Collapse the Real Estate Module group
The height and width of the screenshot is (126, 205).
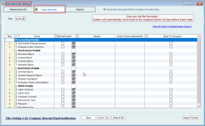(16, 68)
